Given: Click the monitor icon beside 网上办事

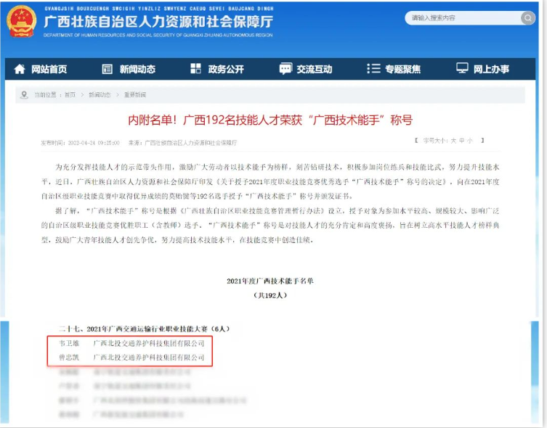Looking at the screenshot, I should click(462, 68).
